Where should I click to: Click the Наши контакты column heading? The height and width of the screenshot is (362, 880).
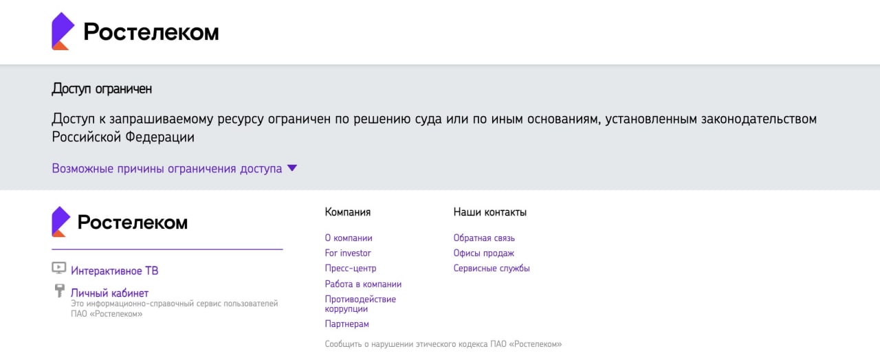tap(490, 212)
